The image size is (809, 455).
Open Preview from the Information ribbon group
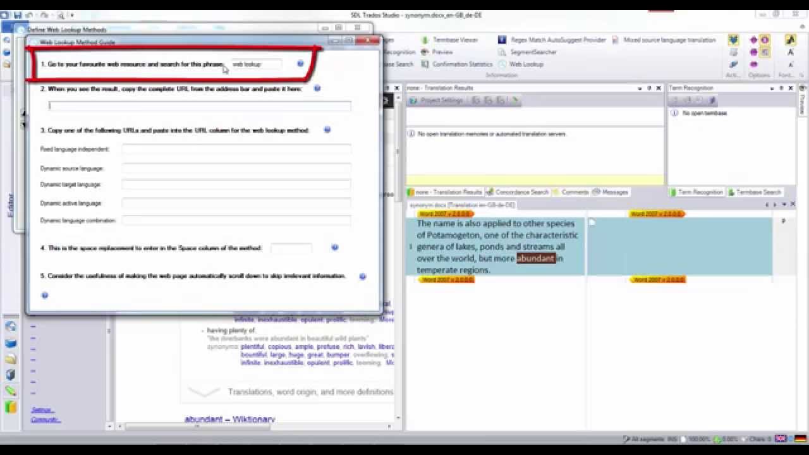(x=437, y=52)
